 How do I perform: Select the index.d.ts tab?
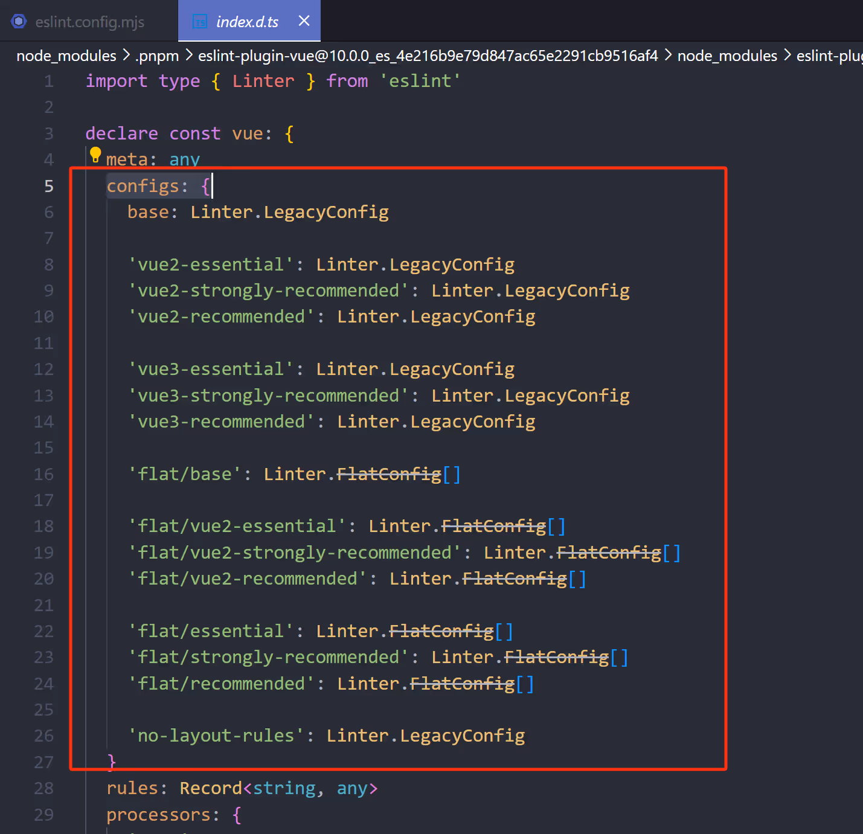click(x=247, y=22)
